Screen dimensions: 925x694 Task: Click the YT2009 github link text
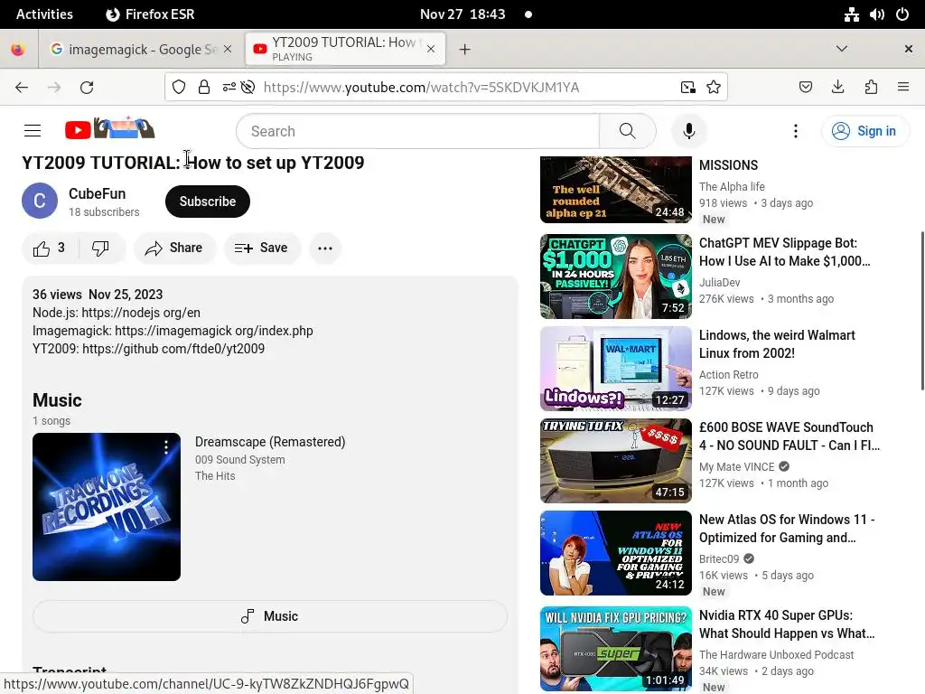173,349
